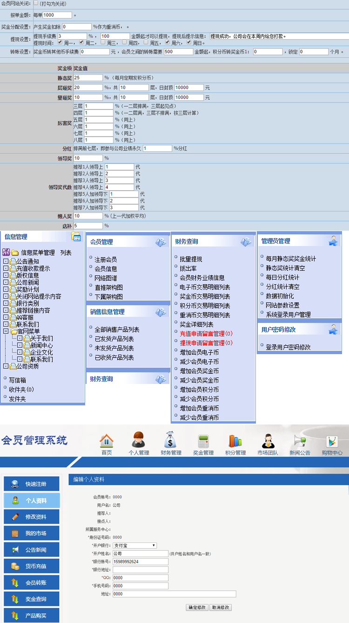Open the 积分管理 chart icon

[235, 441]
